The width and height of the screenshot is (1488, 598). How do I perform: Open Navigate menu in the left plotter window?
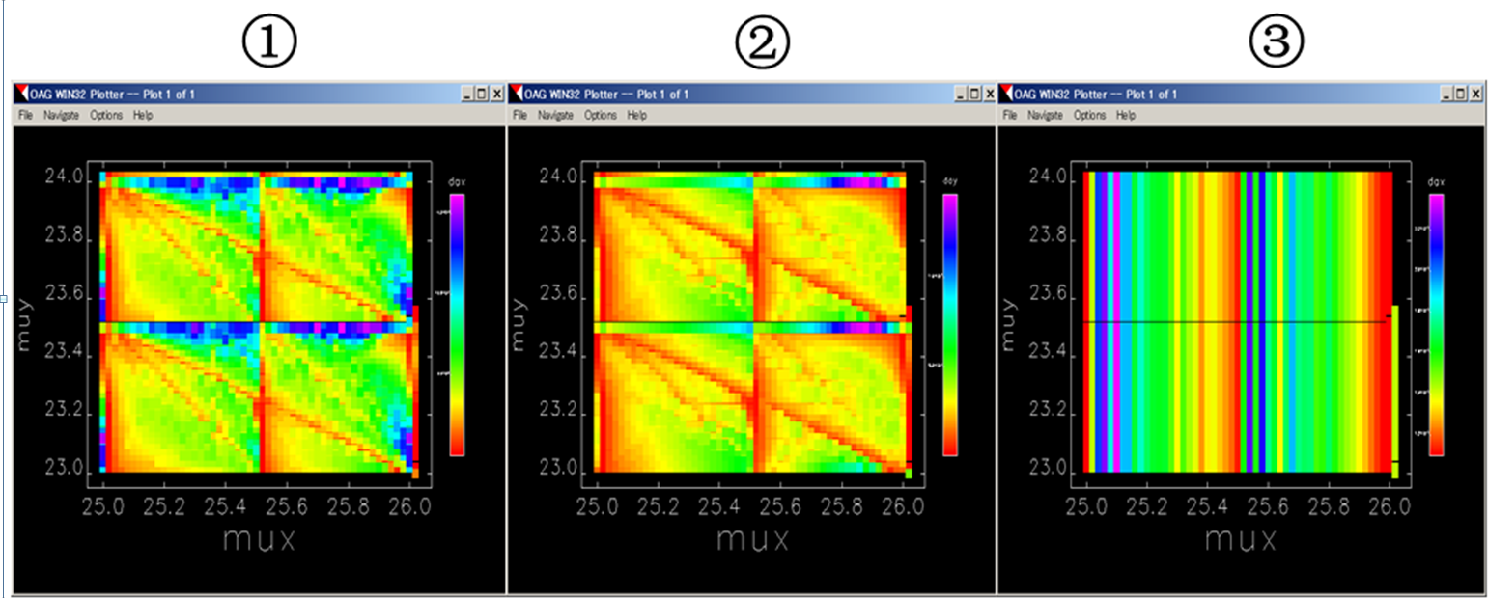tap(61, 115)
